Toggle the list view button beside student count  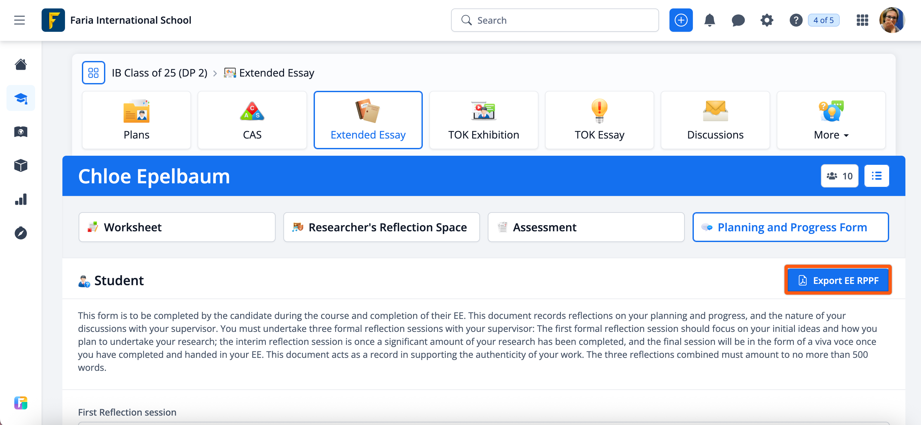(876, 176)
